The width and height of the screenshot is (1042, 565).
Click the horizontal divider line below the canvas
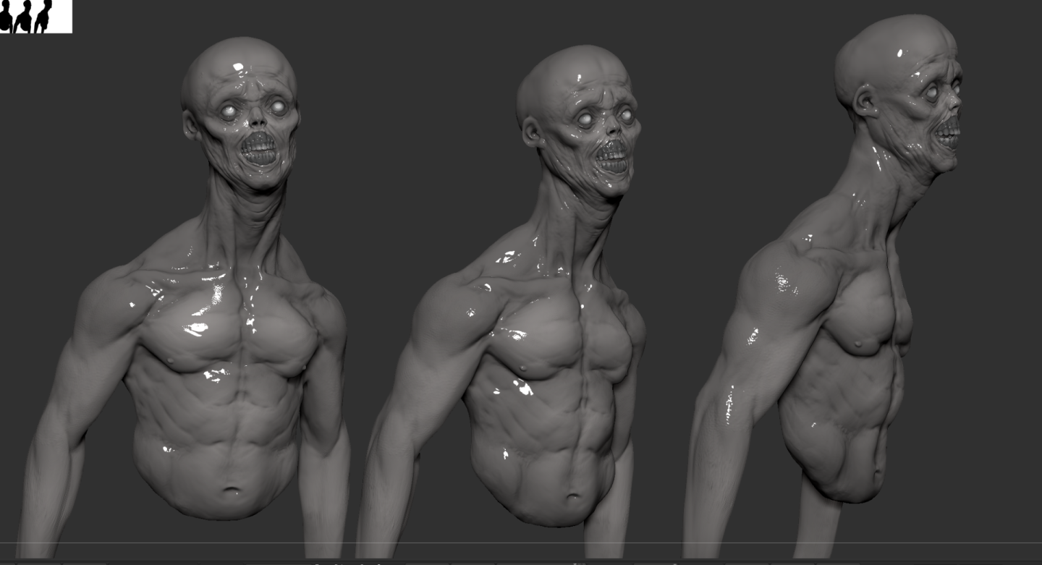pyautogui.click(x=521, y=543)
